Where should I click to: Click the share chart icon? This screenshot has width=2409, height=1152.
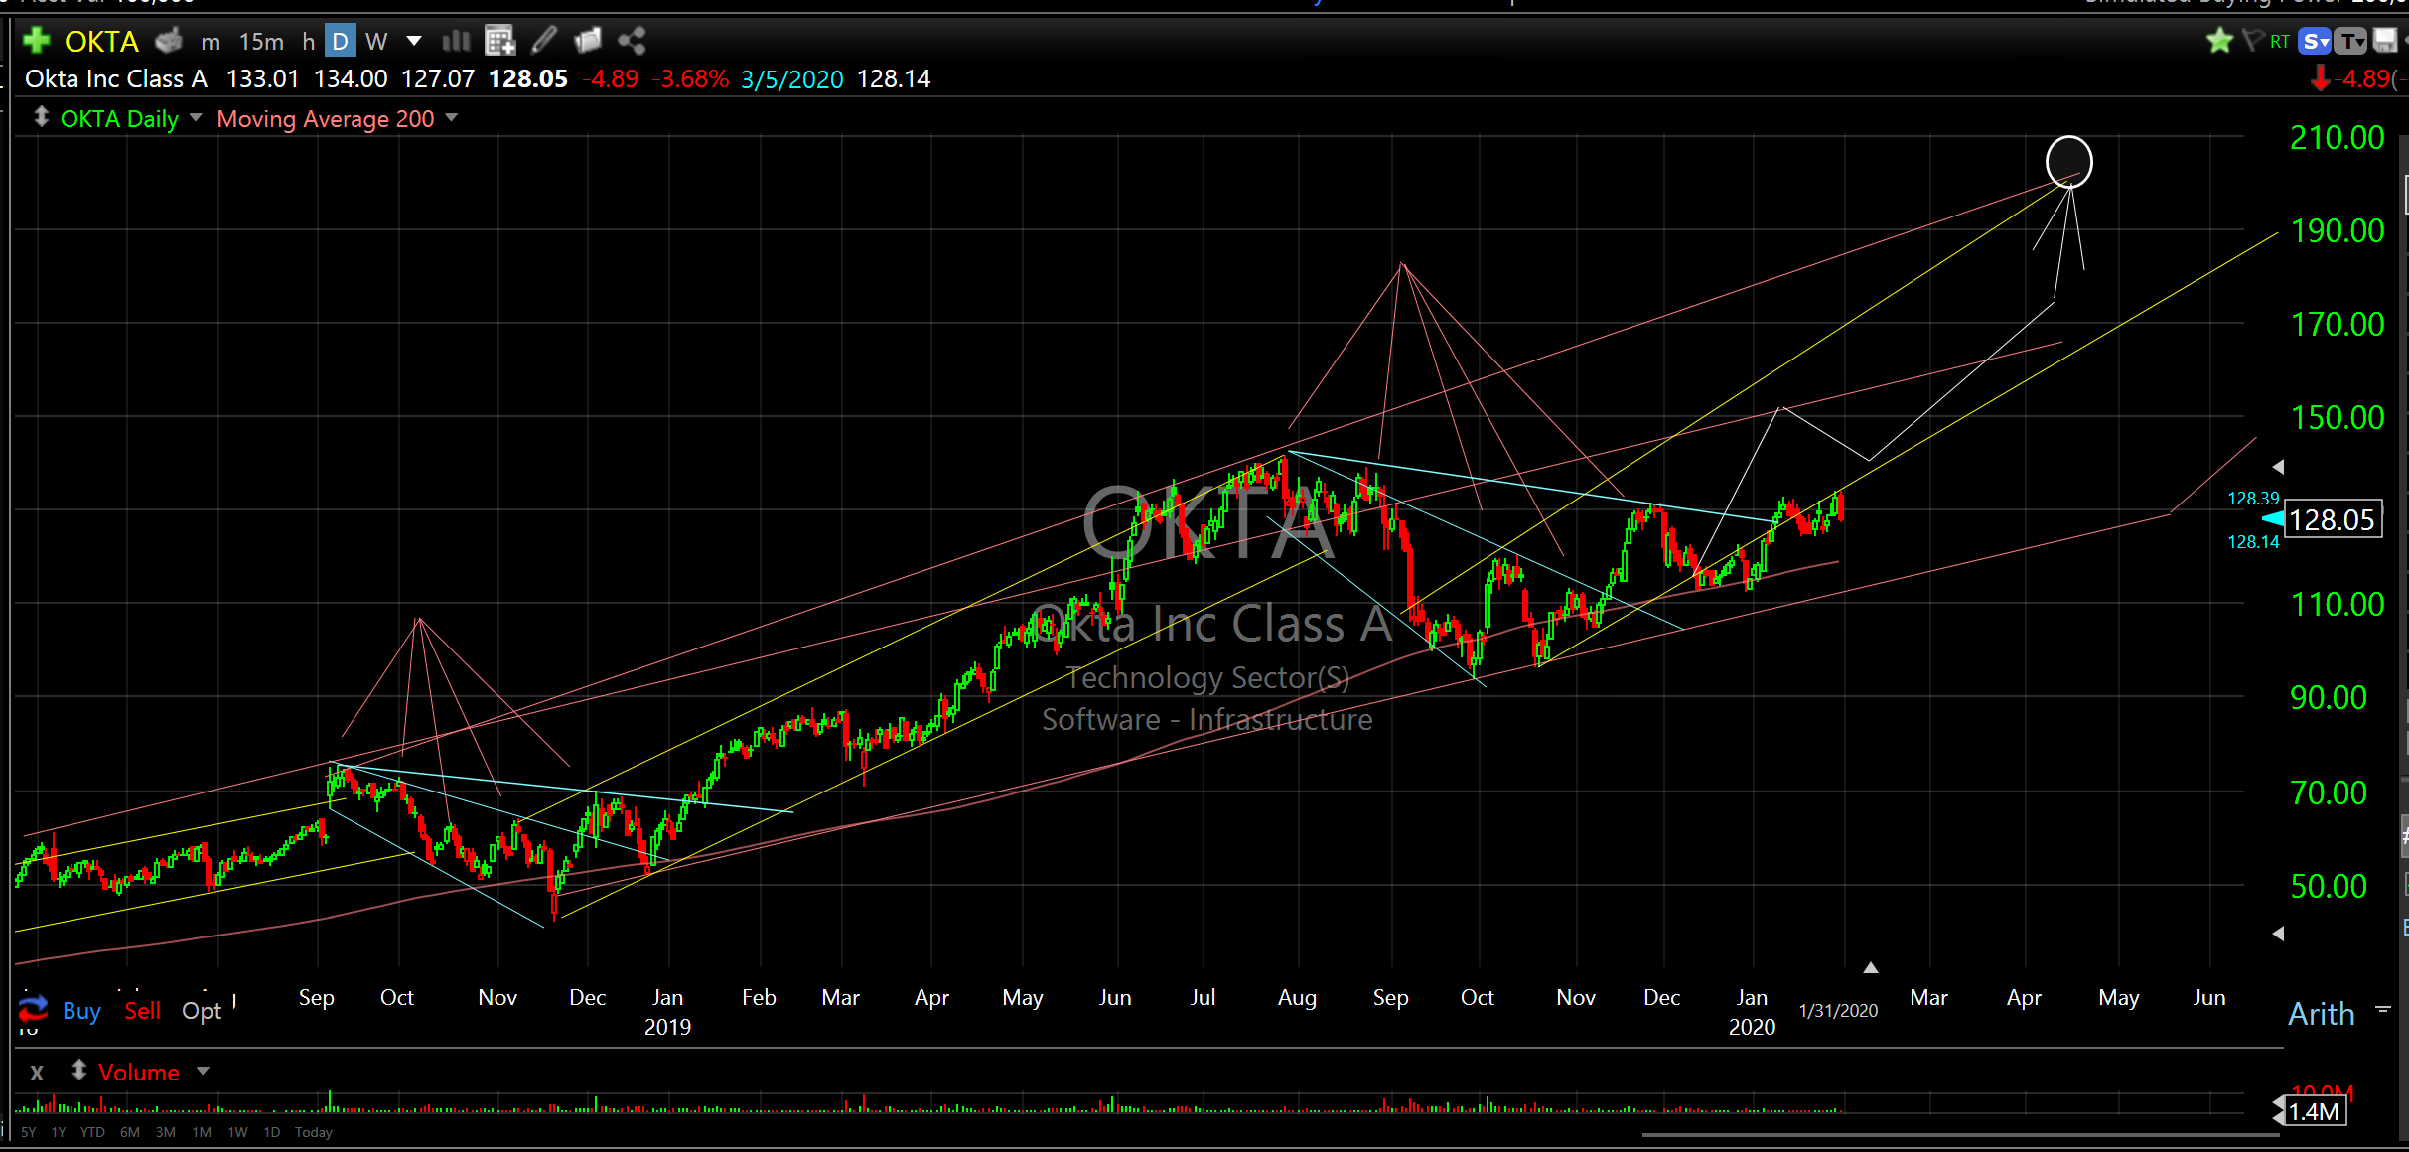click(x=632, y=41)
